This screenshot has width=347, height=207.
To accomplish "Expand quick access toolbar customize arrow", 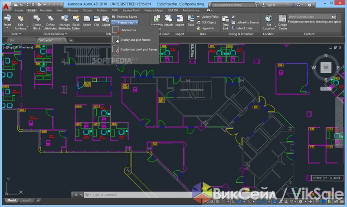I will [x=61, y=5].
